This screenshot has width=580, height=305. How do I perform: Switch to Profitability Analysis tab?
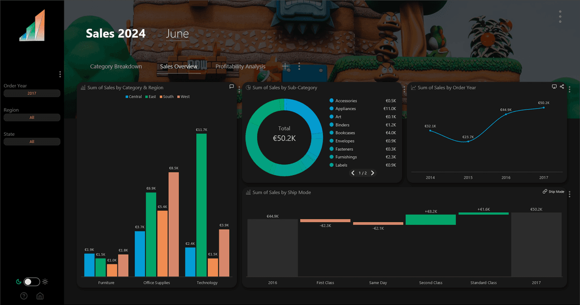tap(240, 66)
